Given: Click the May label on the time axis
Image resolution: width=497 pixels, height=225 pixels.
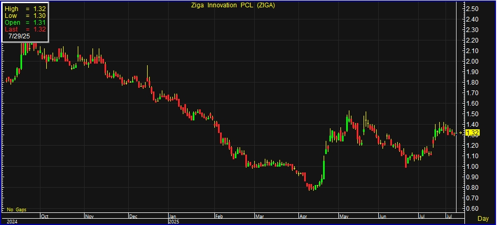Looking at the screenshot, I should [344, 217].
